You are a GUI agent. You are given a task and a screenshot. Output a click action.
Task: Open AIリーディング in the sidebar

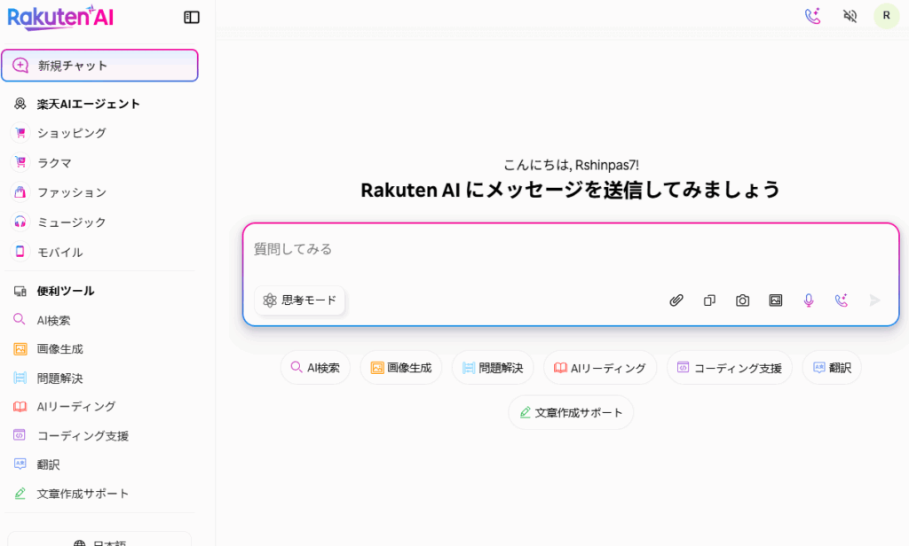[76, 407]
